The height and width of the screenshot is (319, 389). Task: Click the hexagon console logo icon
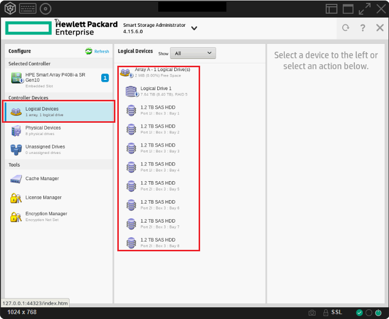(10, 9)
